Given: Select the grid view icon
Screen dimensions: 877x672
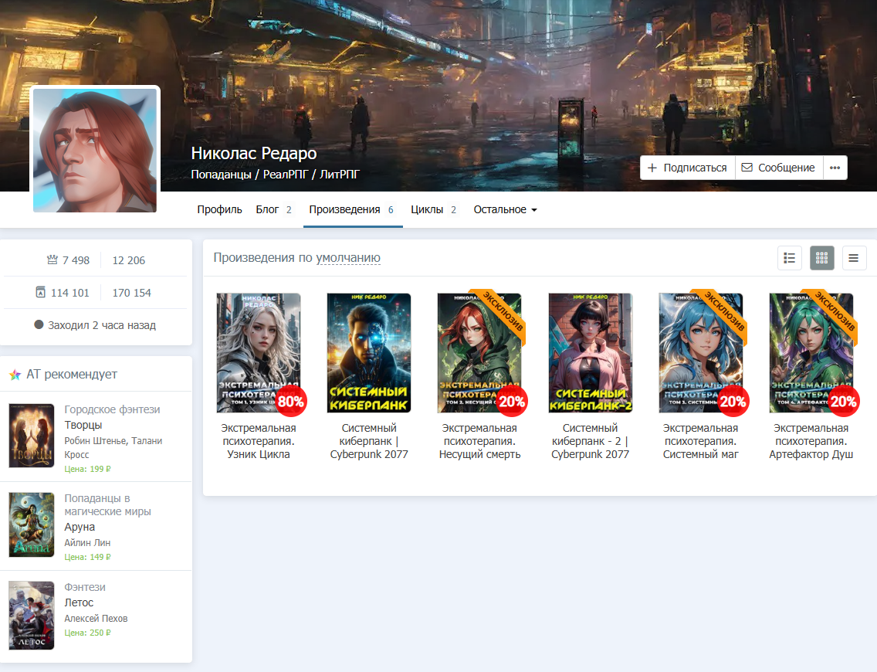Looking at the screenshot, I should pos(821,258).
